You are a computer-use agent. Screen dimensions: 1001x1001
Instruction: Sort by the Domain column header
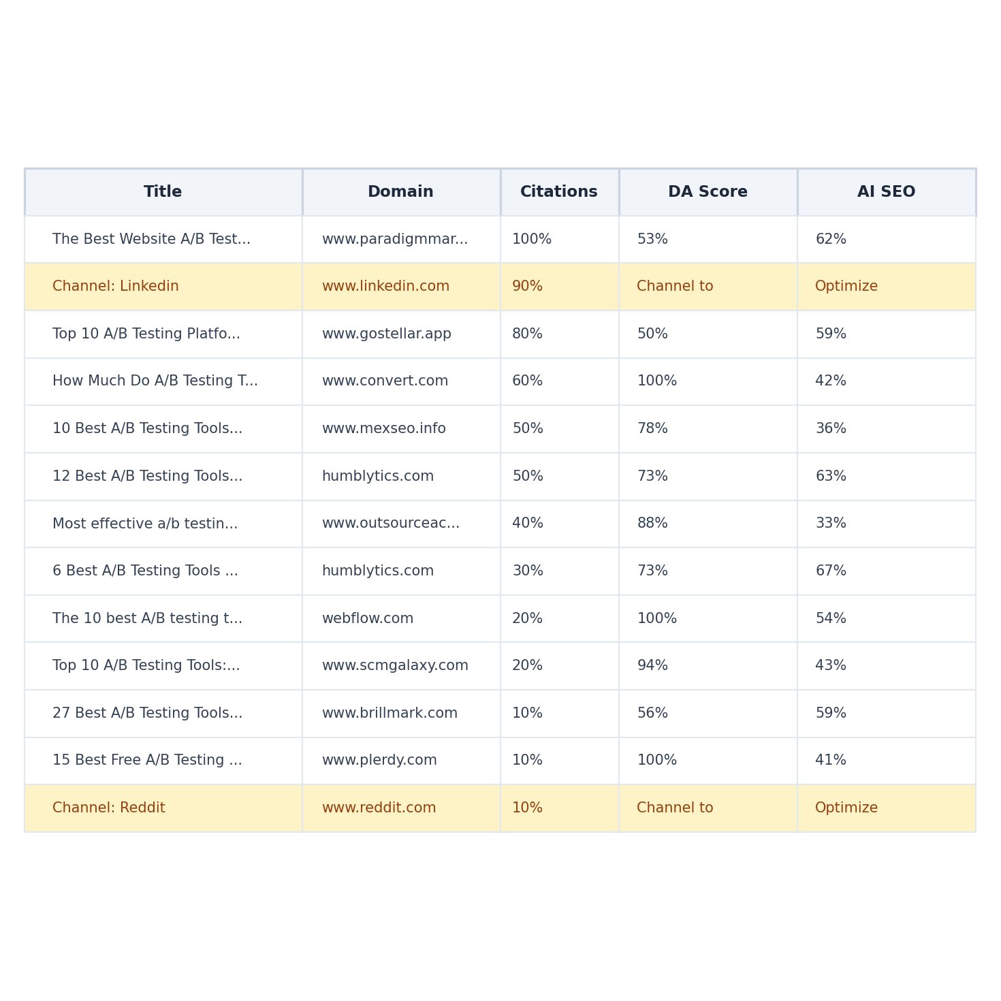(x=400, y=193)
